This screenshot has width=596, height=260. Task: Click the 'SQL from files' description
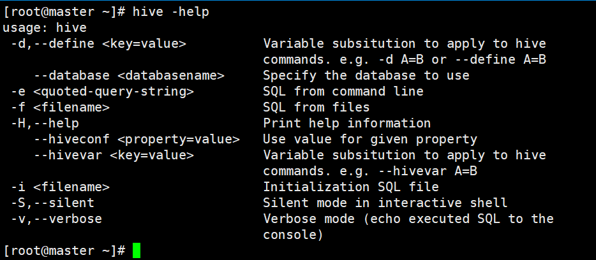click(317, 107)
